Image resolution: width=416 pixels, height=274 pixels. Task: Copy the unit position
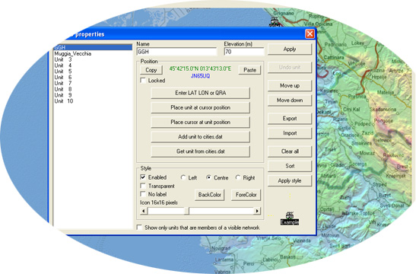point(151,70)
